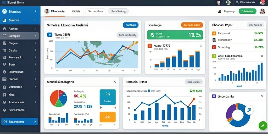Click the Pegeargn filter icon
The image size is (268, 134).
pyautogui.click(x=220, y=12)
